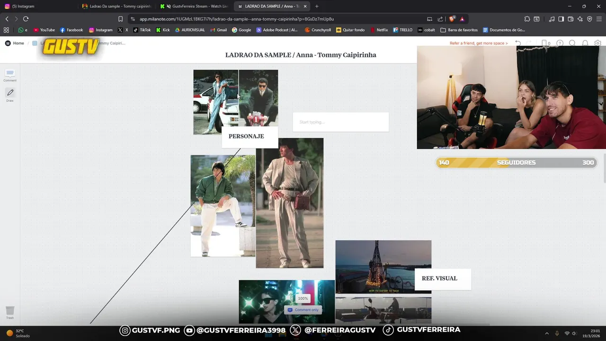Click the SEGUIDORES progress bar

(516, 162)
